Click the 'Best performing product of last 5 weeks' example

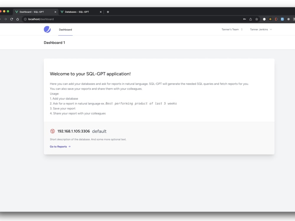[x=141, y=103]
